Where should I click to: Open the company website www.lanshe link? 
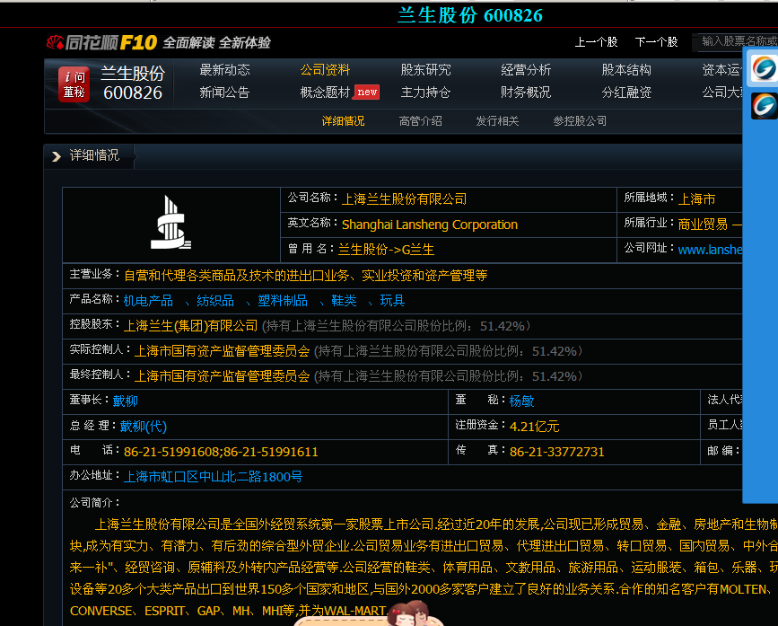[x=710, y=250]
